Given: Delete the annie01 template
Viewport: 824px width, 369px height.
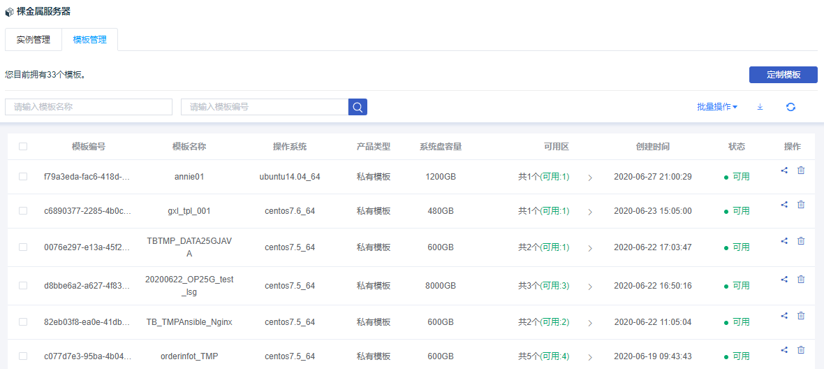Looking at the screenshot, I should pyautogui.click(x=801, y=170).
